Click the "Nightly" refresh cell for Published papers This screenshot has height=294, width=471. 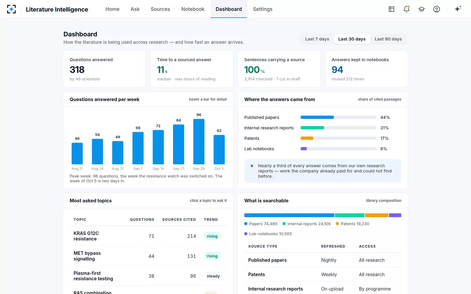click(x=329, y=260)
